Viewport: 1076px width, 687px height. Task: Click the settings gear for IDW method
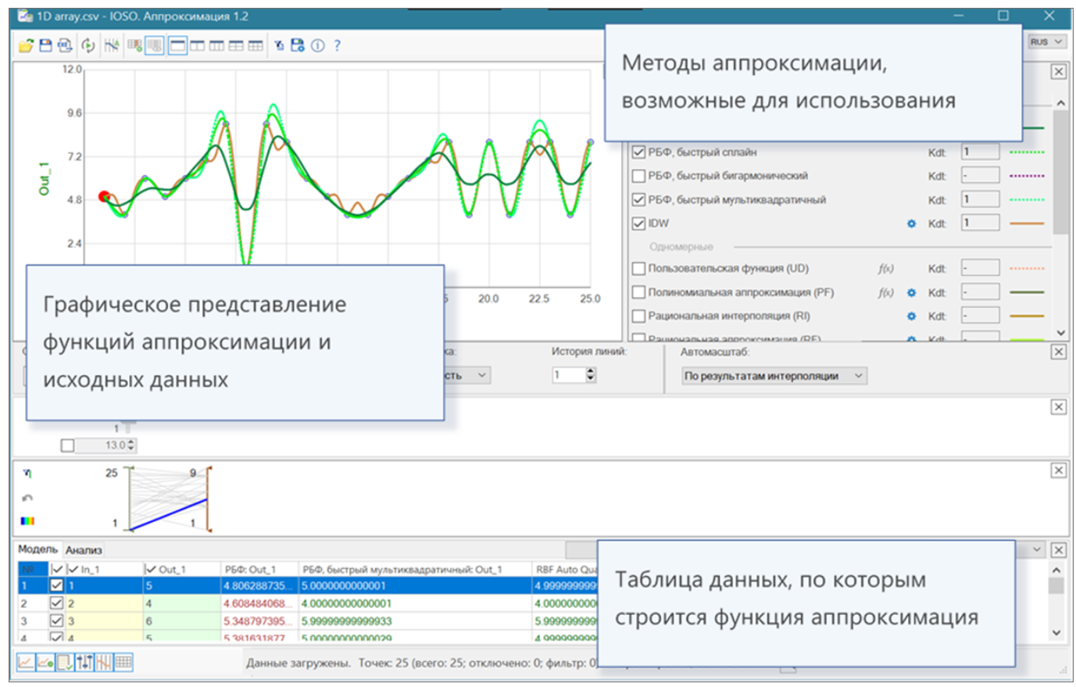pyautogui.click(x=911, y=224)
